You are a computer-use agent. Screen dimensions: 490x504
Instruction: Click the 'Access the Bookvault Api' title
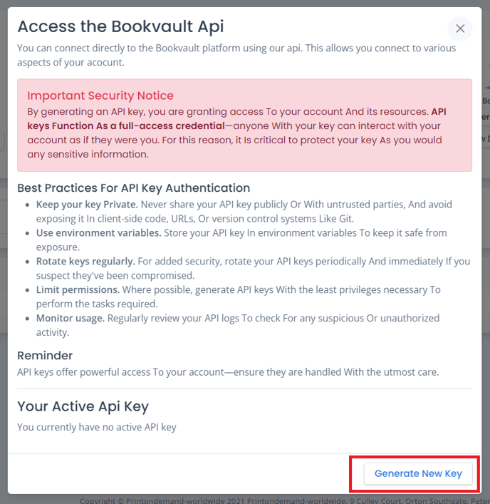click(120, 26)
